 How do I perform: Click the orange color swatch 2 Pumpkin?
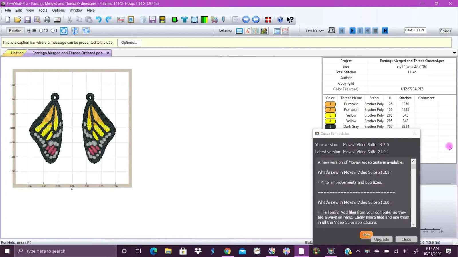[x=330, y=110]
